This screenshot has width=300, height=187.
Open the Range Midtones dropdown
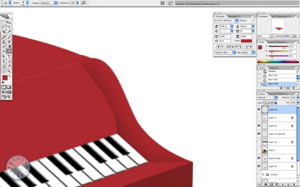coord(48,3)
